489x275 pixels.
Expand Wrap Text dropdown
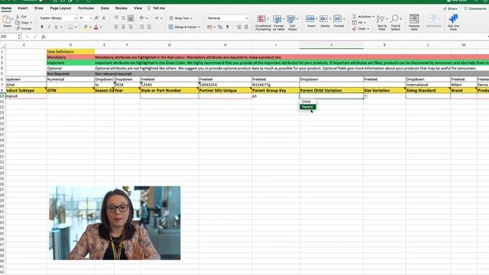(x=191, y=18)
